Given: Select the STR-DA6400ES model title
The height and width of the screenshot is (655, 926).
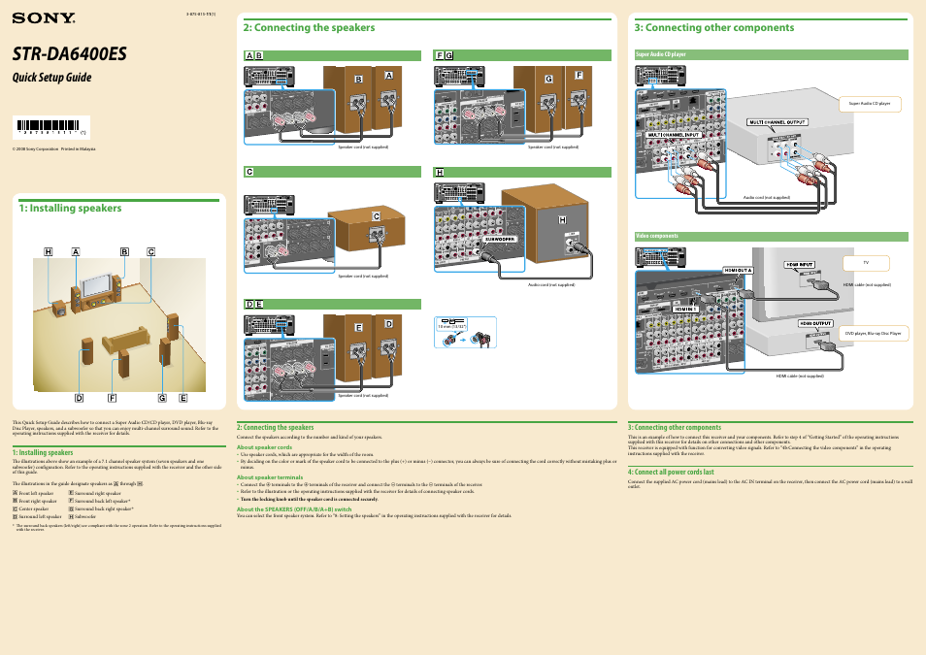Looking at the screenshot, I should click(70, 53).
